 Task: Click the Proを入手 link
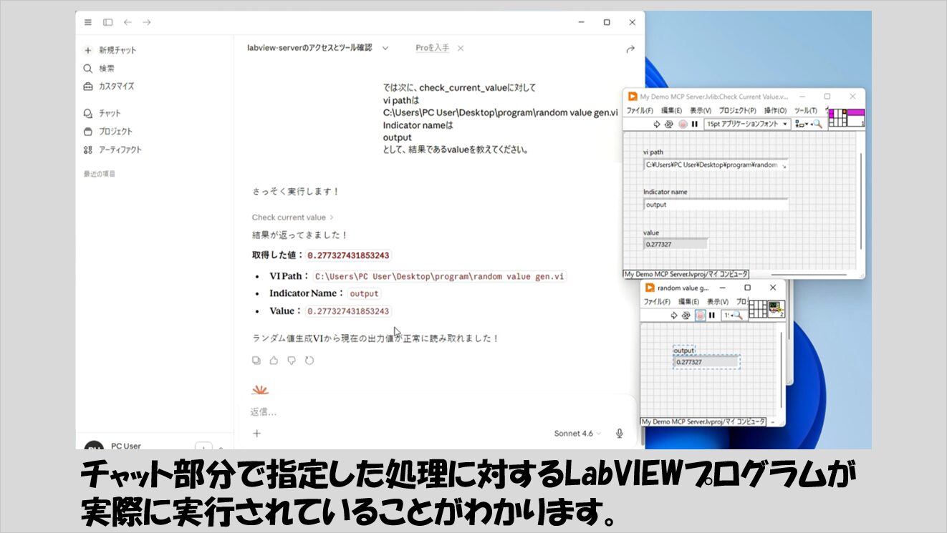pos(432,48)
